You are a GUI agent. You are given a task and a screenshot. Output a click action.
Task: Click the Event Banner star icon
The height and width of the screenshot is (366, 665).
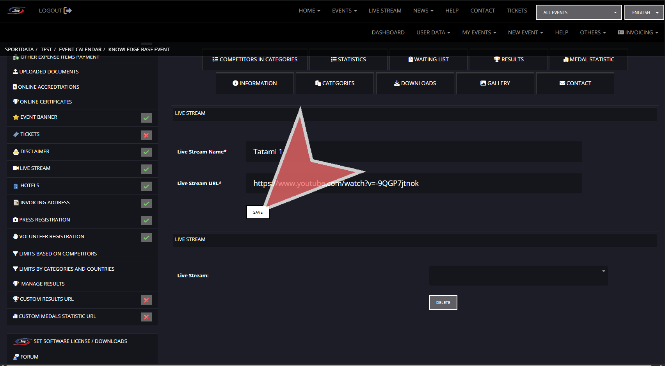click(16, 117)
